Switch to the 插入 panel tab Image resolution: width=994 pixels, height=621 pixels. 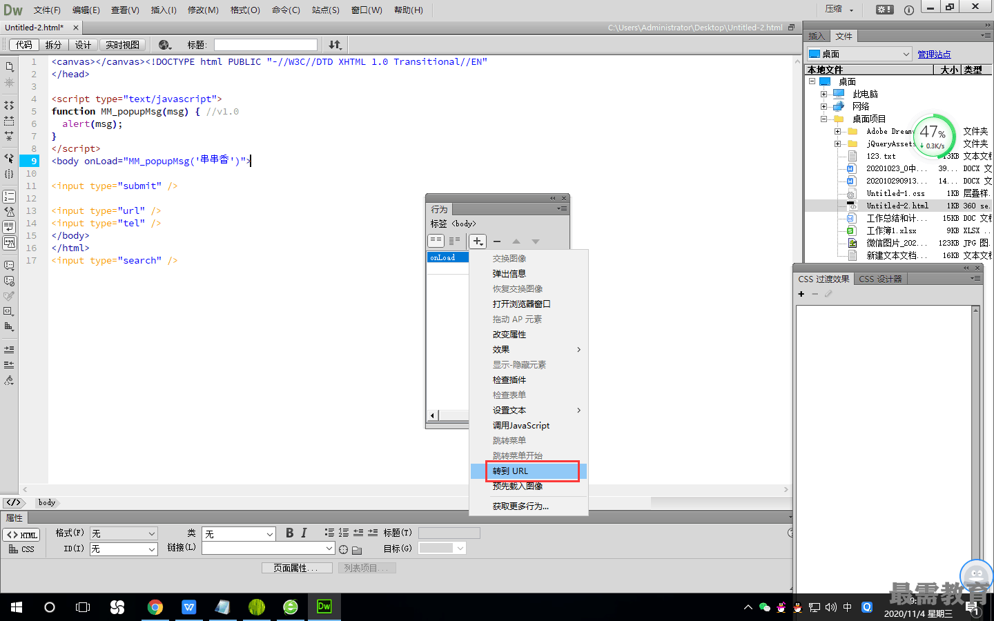[817, 37]
